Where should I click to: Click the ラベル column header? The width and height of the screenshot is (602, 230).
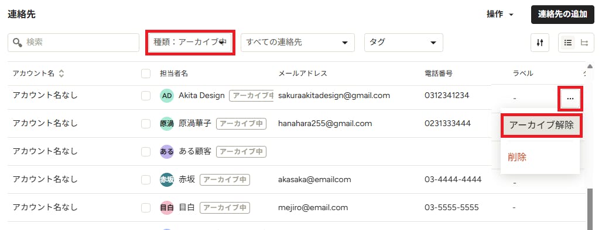[524, 74]
